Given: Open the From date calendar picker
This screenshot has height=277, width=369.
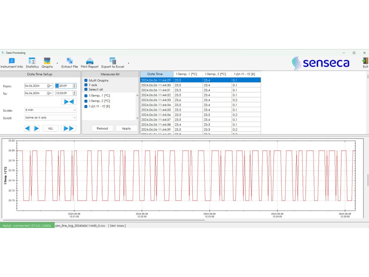Looking at the screenshot, I should (49, 86).
